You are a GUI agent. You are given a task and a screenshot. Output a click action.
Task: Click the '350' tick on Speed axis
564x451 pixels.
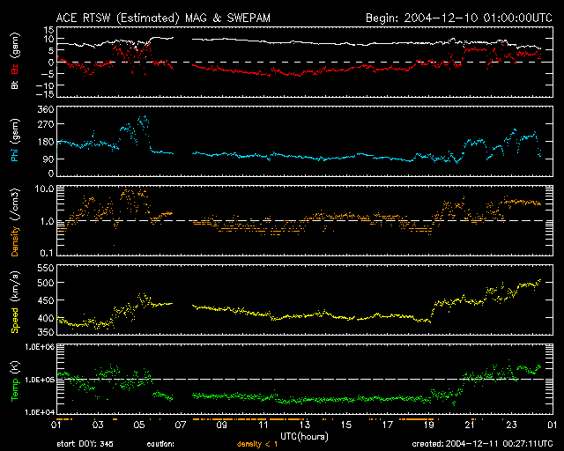point(45,332)
